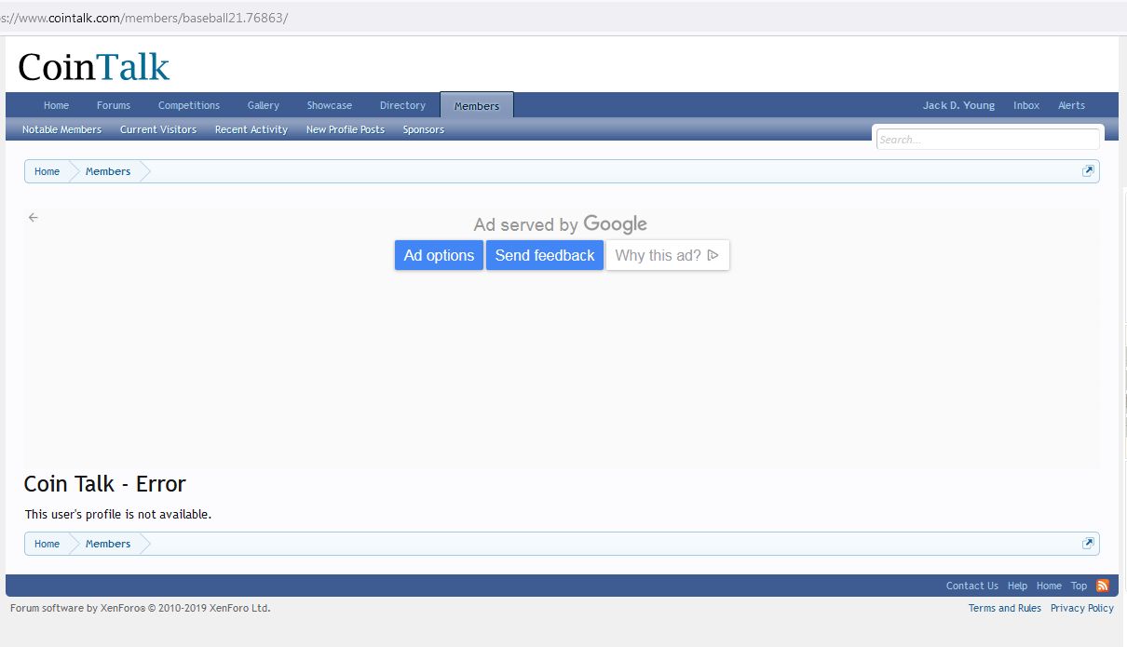Open the Alerts menu

tap(1071, 105)
